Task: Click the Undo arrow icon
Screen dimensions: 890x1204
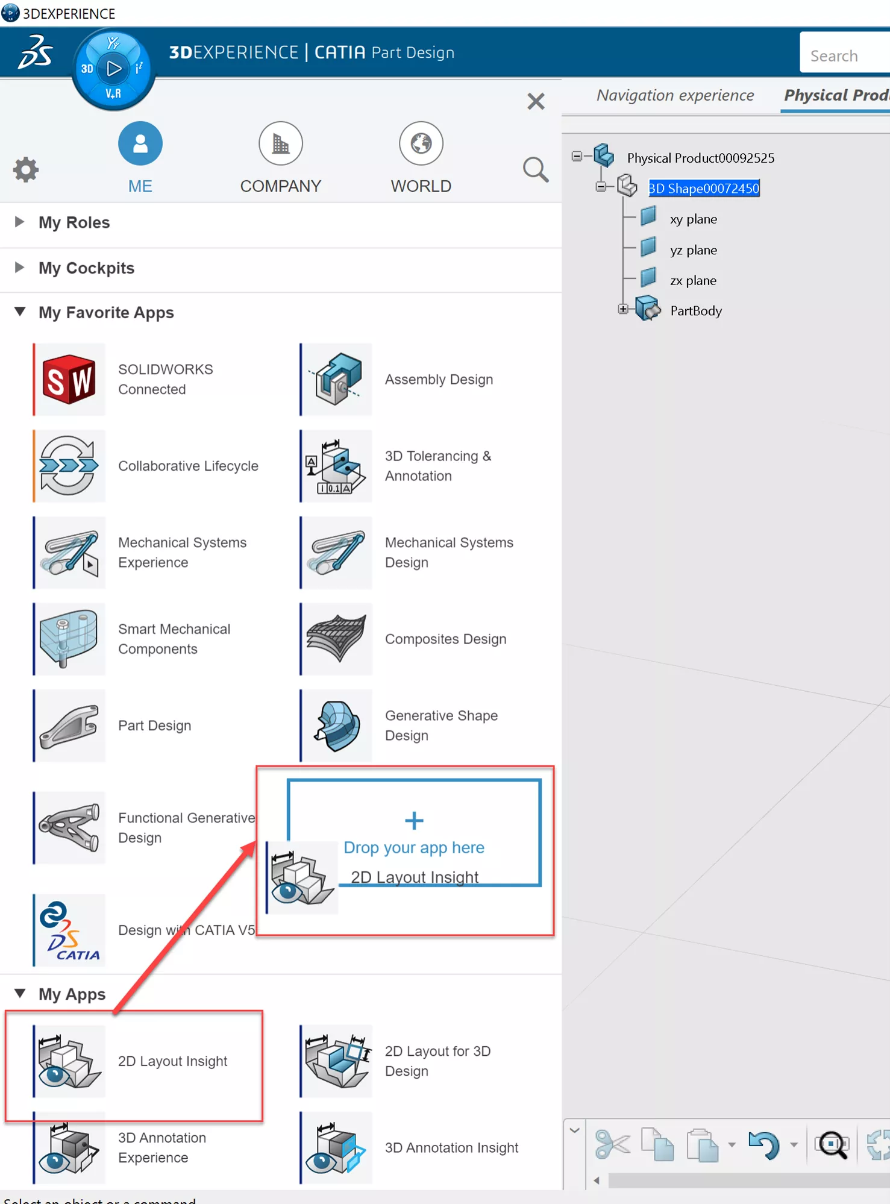Action: (764, 1144)
